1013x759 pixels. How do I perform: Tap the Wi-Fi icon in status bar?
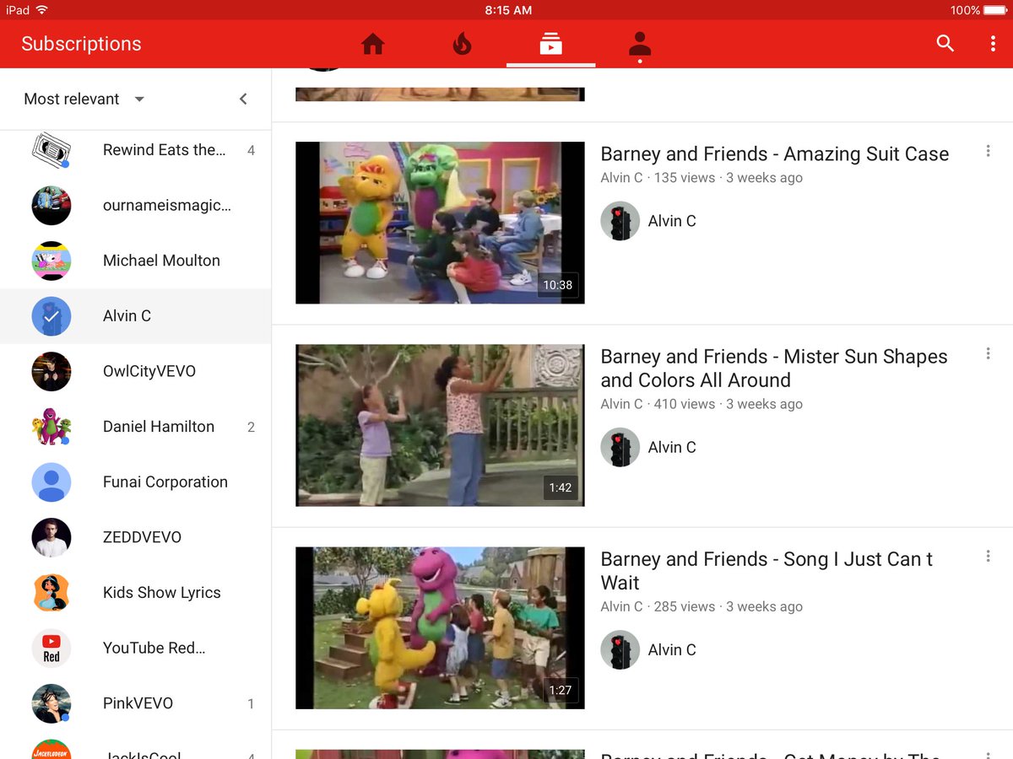point(42,10)
